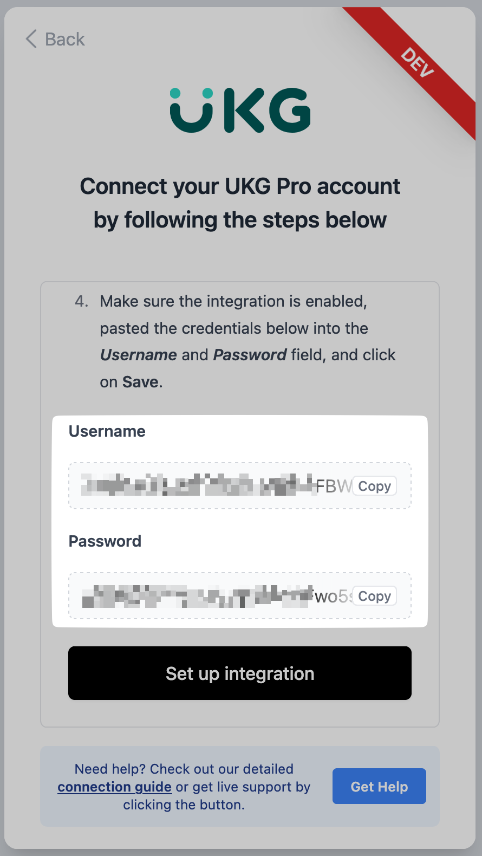Copy the Password credential
The width and height of the screenshot is (482, 856).
pyautogui.click(x=374, y=596)
